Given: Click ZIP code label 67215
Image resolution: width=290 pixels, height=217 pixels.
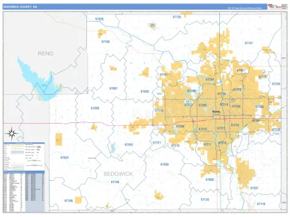Looking at the screenshot, I should click(x=175, y=145).
